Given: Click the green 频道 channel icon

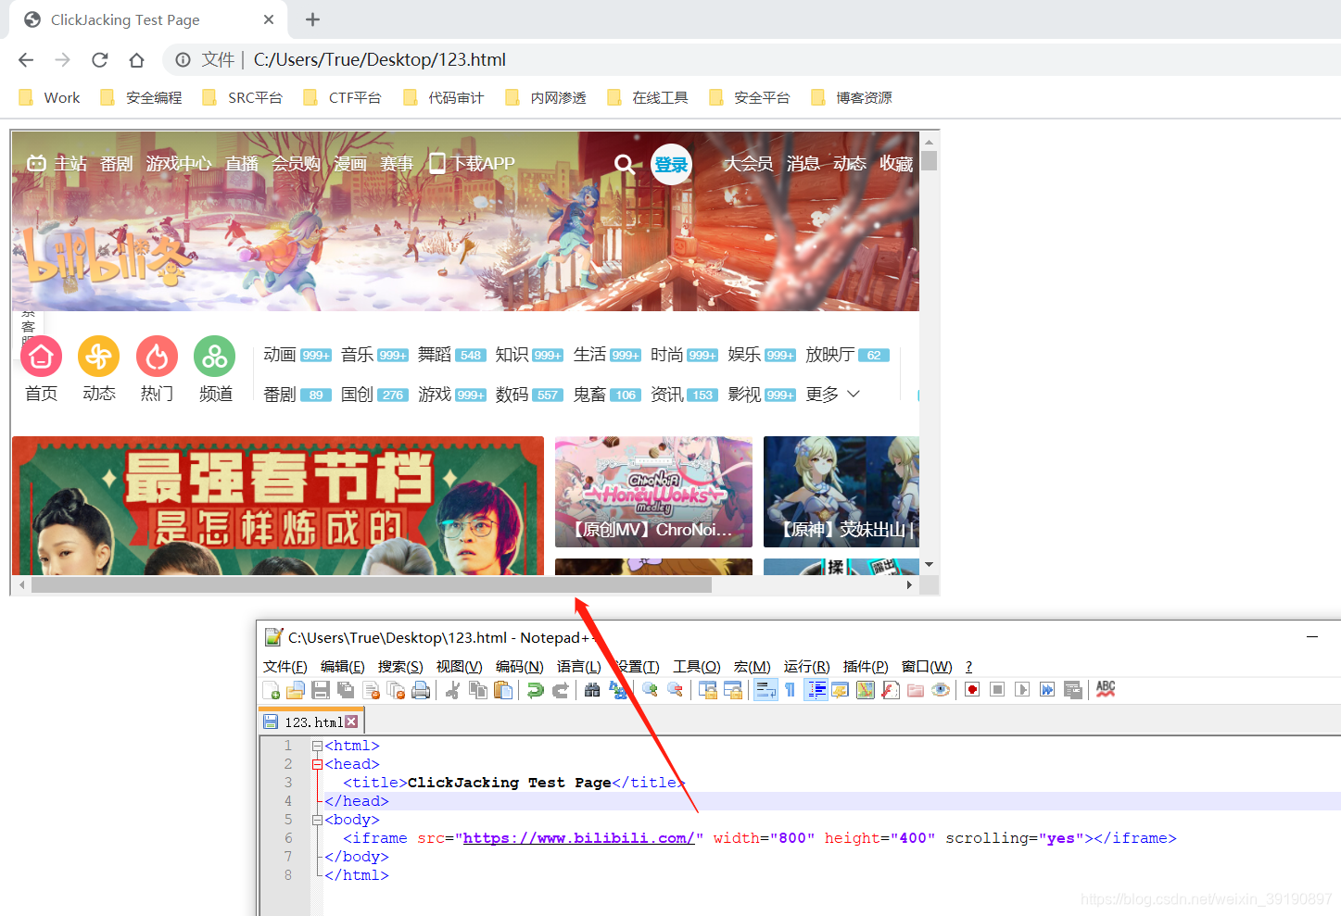Looking at the screenshot, I should point(215,357).
